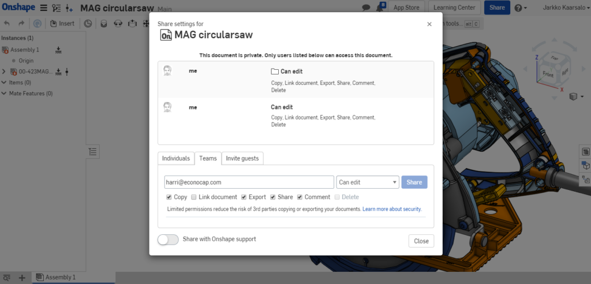Check the Link document checkbox
The image size is (591, 284).
(x=194, y=197)
